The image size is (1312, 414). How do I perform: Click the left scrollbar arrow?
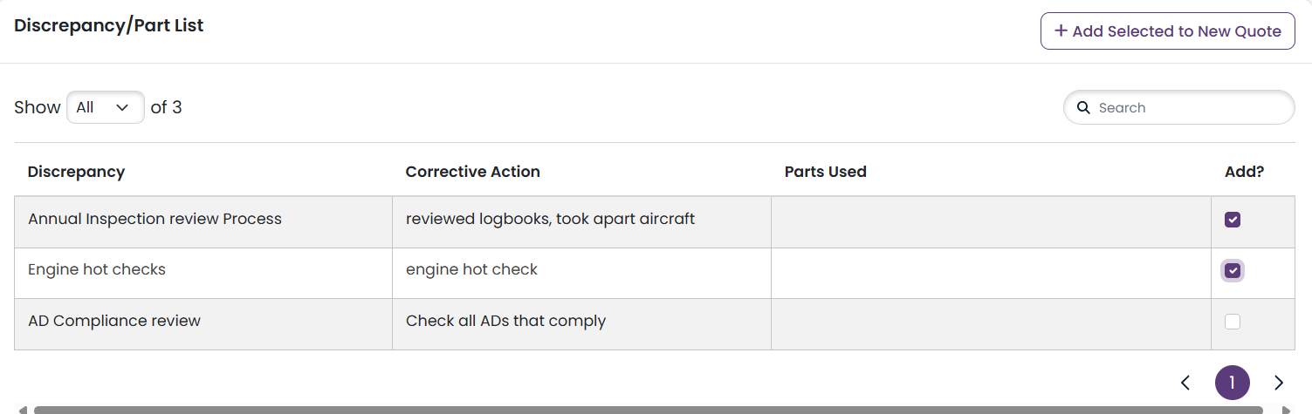coord(23,410)
